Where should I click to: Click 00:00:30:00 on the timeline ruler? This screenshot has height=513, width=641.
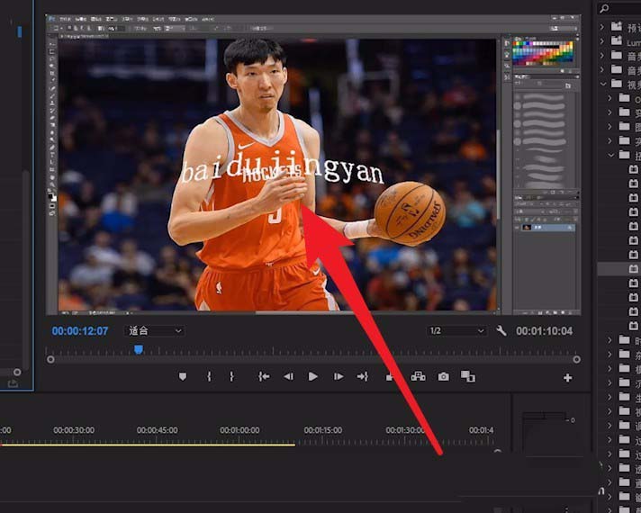click(x=74, y=430)
